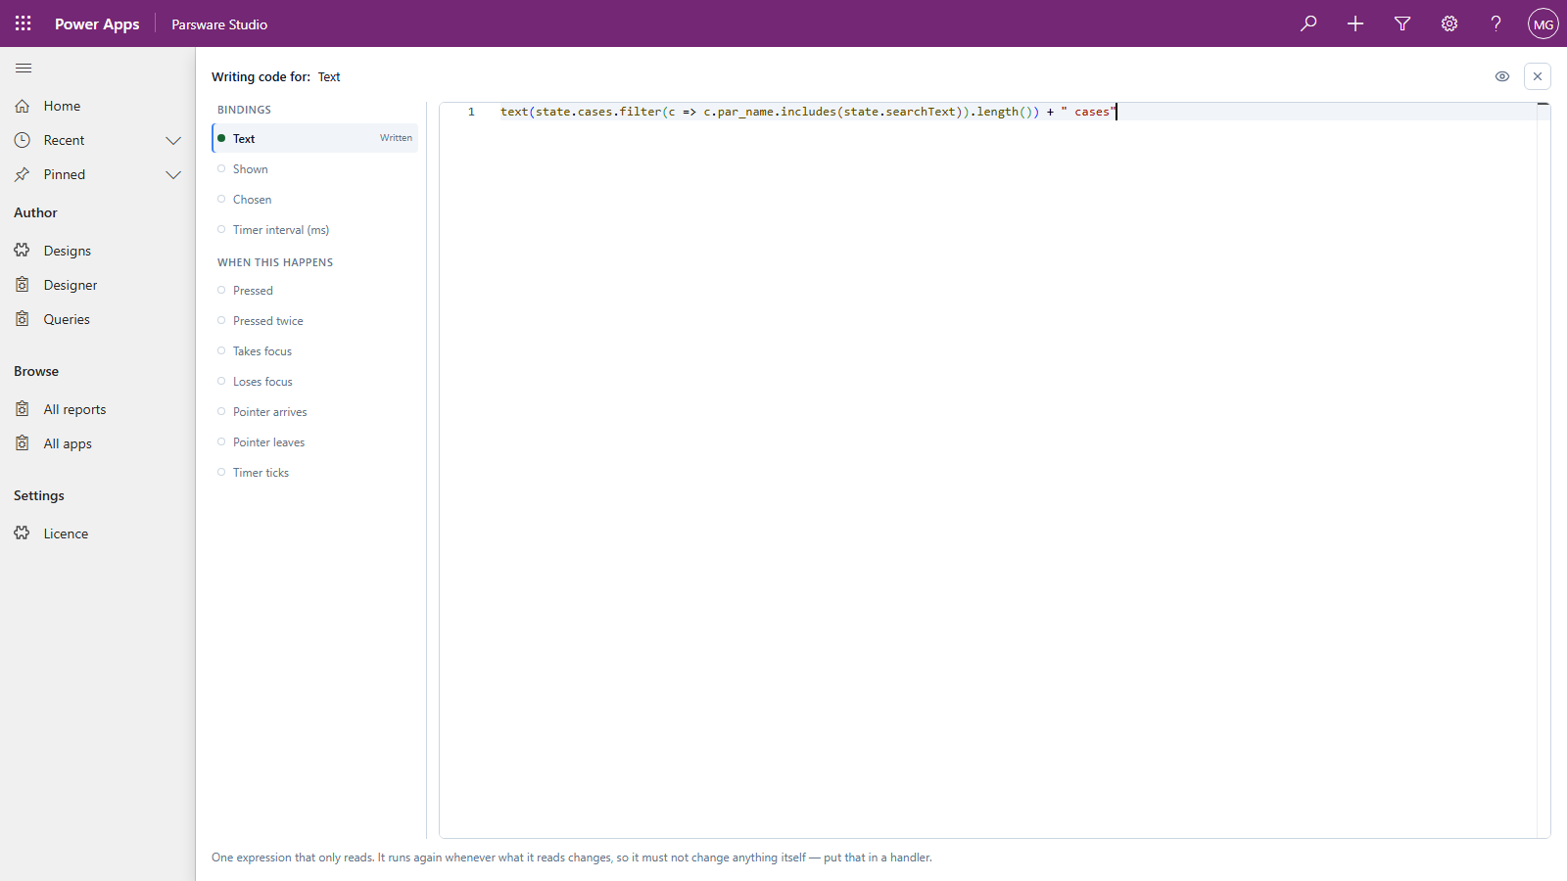This screenshot has width=1567, height=881.
Task: Toggle the preview eye icon
Action: tap(1502, 76)
